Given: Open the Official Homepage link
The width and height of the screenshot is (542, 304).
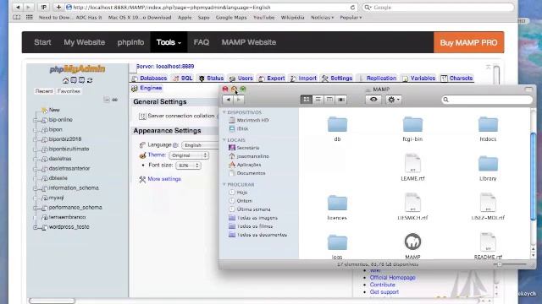Looking at the screenshot, I should [392, 278].
